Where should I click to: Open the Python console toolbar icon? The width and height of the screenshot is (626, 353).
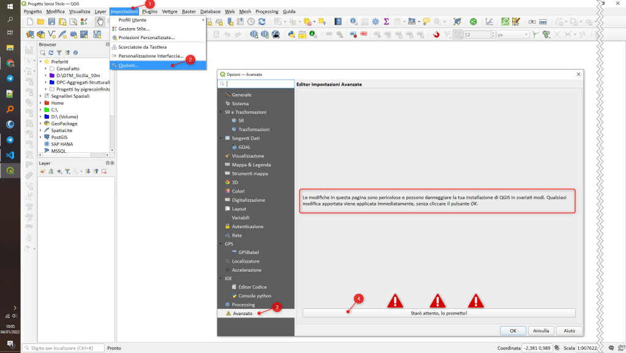tap(292, 34)
